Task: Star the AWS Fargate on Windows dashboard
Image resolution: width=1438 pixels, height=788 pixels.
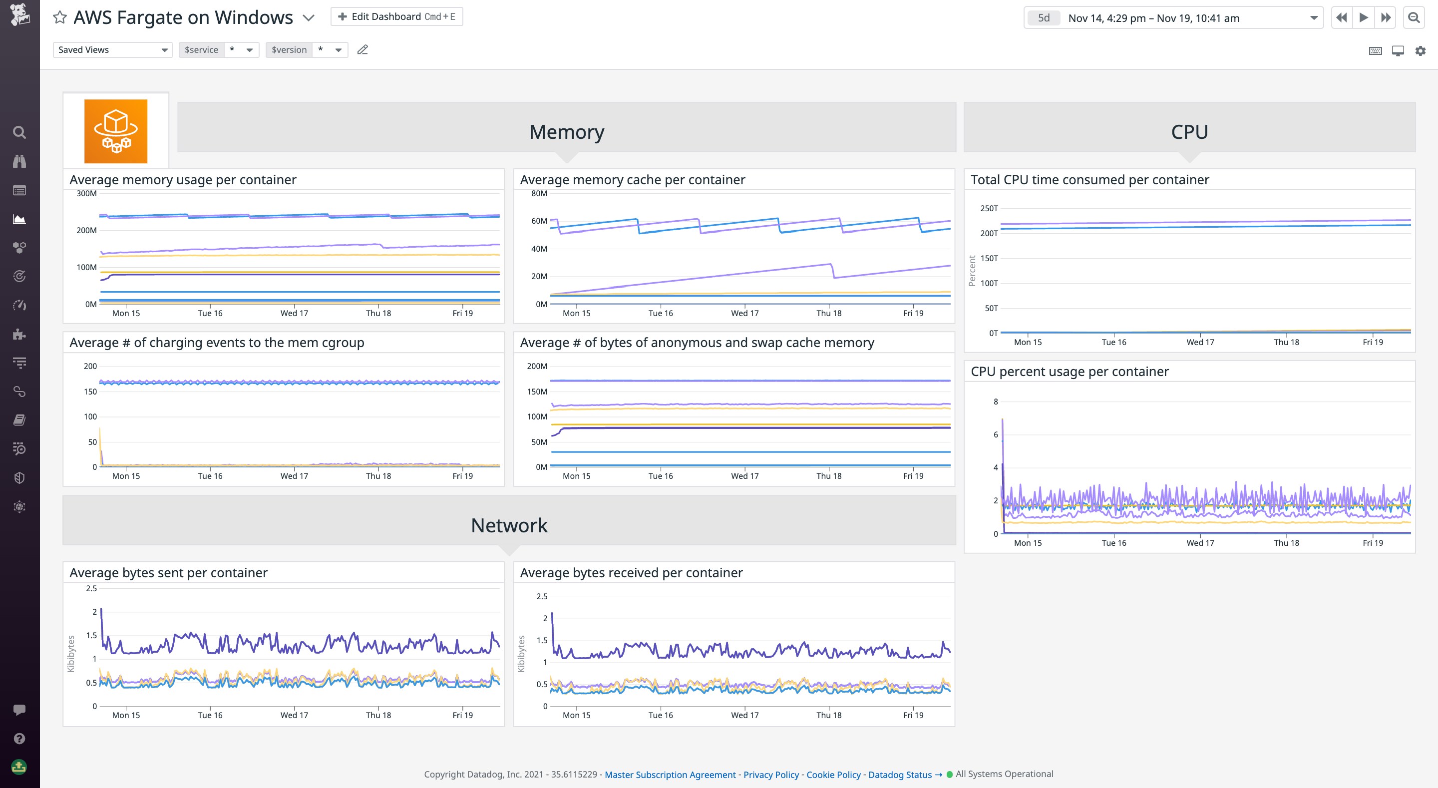Action: click(59, 17)
